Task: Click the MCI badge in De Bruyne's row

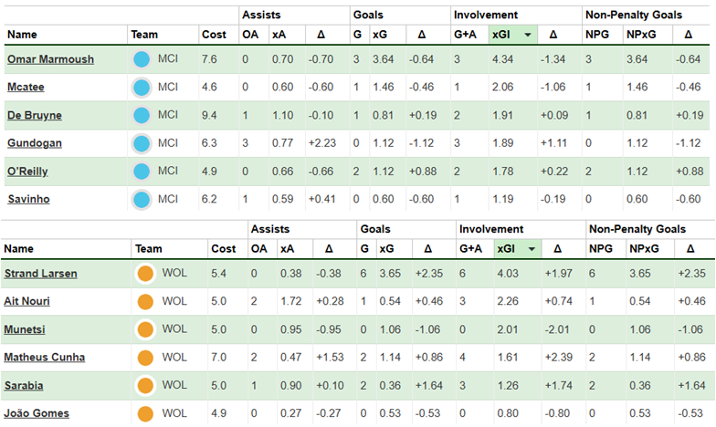Action: coord(141,116)
